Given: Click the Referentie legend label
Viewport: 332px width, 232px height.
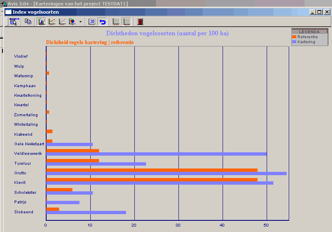Looking at the screenshot, I should 307,37.
